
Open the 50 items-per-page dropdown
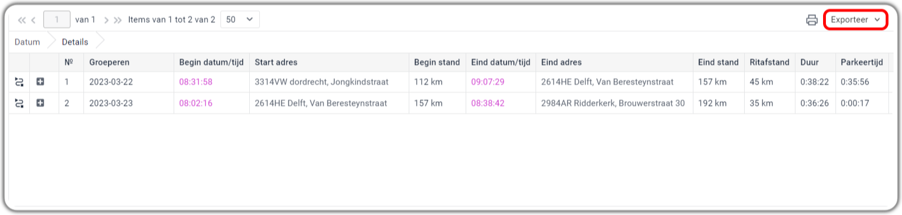[x=240, y=20]
